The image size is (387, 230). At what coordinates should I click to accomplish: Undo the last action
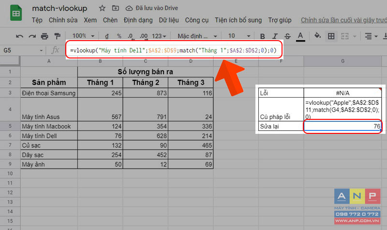point(19,36)
